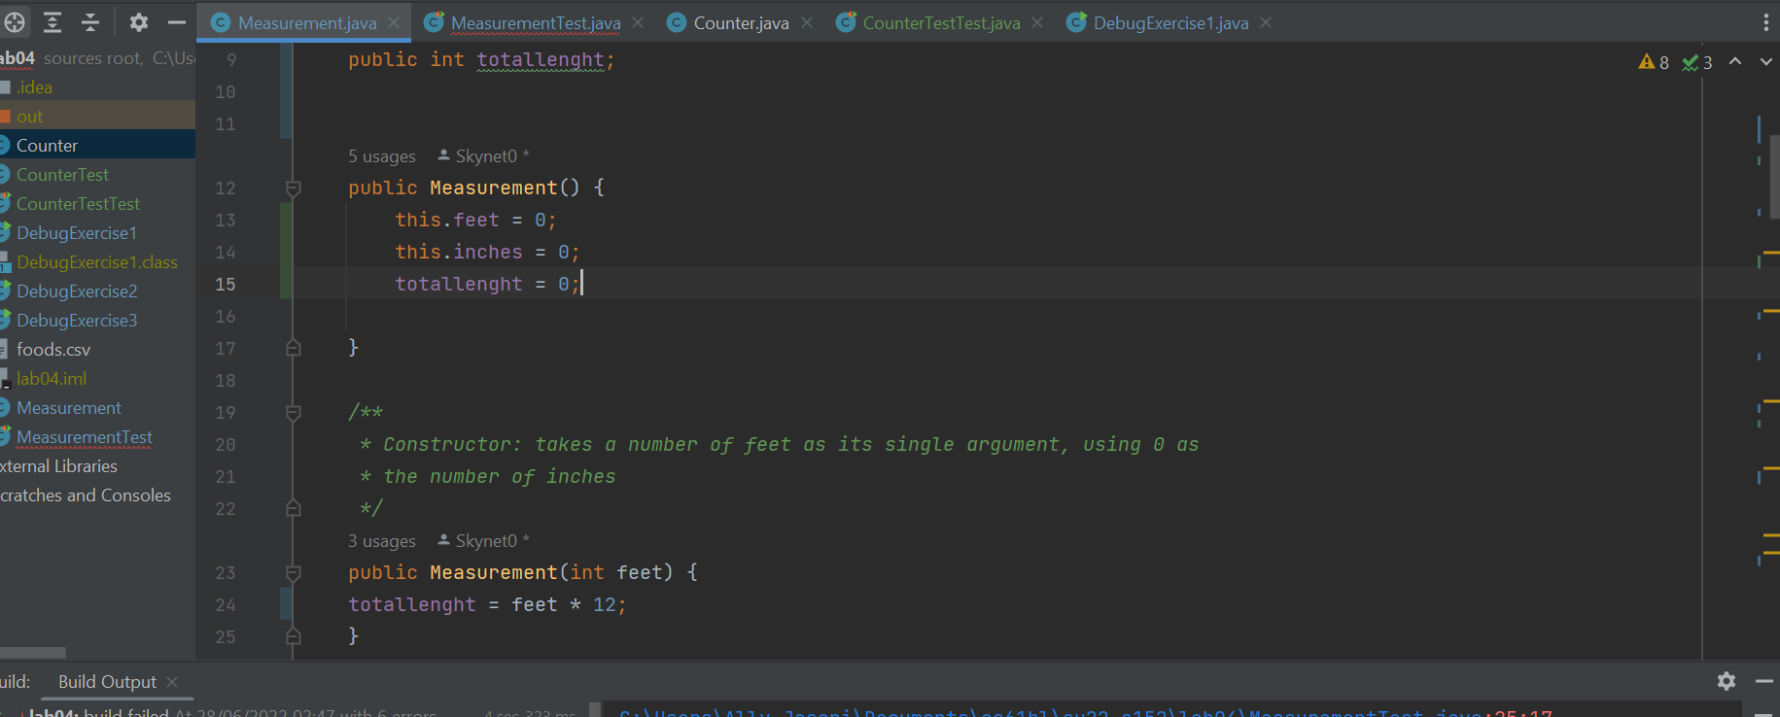Viewport: 1780px width, 717px height.
Task: Fold the Measurement(int feet) constructor at line 23
Action: point(293,572)
